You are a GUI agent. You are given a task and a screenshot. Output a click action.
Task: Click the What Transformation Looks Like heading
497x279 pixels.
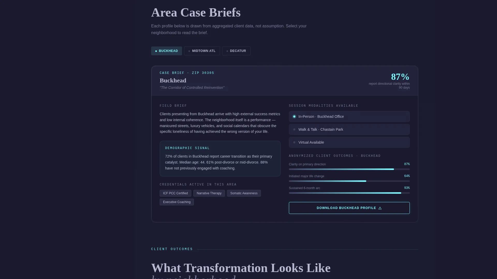click(241, 268)
